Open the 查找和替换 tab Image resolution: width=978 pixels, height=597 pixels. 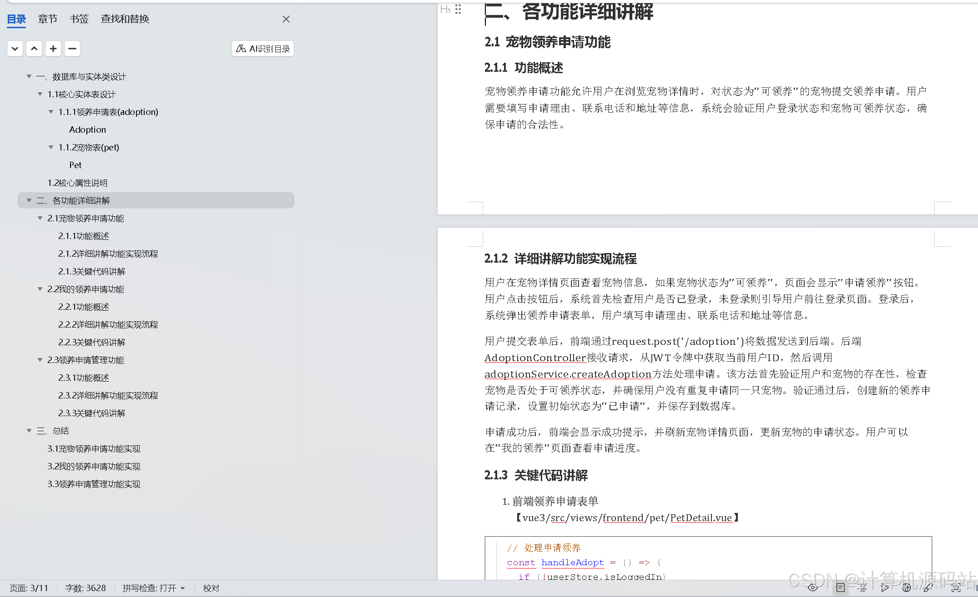125,19
